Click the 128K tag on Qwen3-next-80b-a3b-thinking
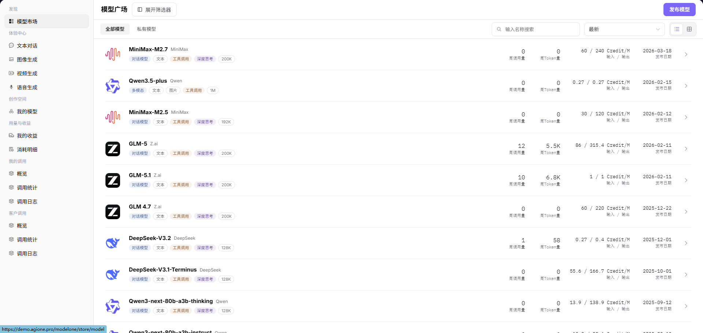This screenshot has height=333, width=703. (x=226, y=311)
